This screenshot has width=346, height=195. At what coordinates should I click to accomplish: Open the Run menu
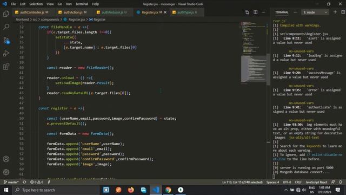(69, 4)
